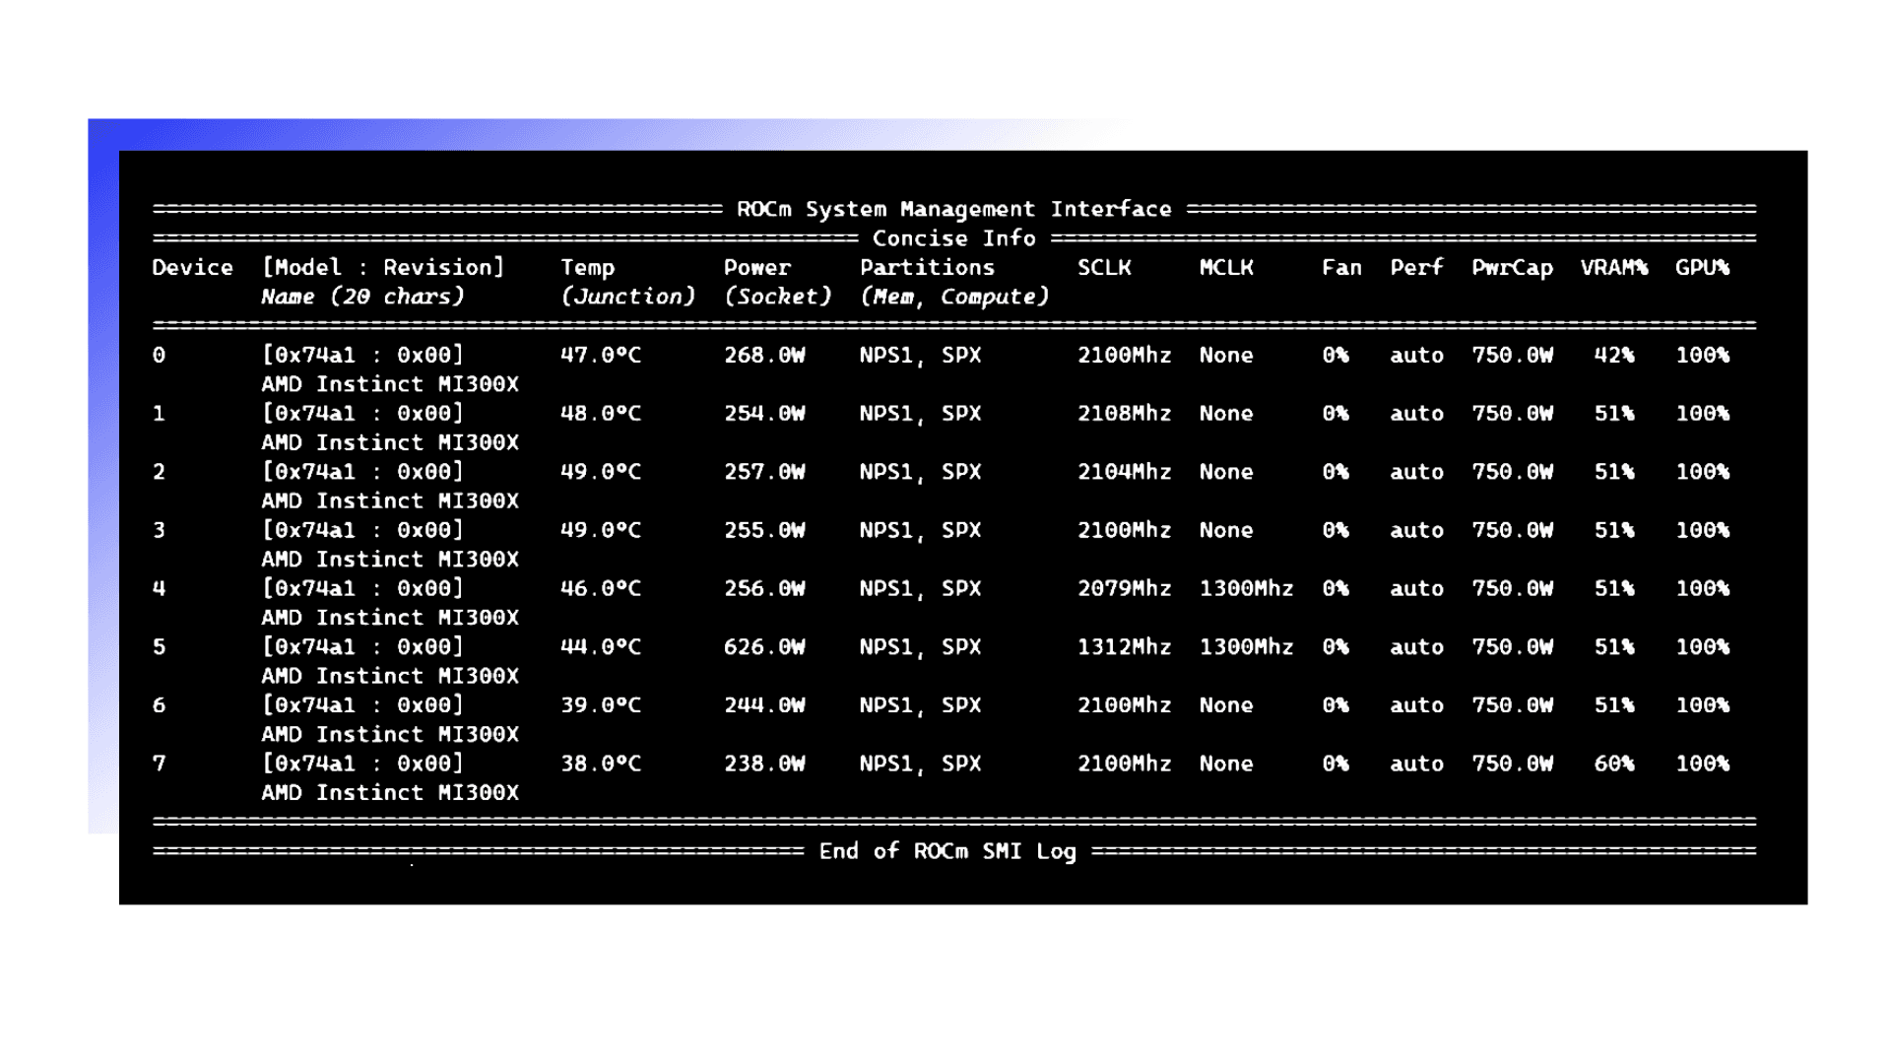Click device 5 temperature '44.0°C'
1891x1064 pixels.
coord(601,646)
